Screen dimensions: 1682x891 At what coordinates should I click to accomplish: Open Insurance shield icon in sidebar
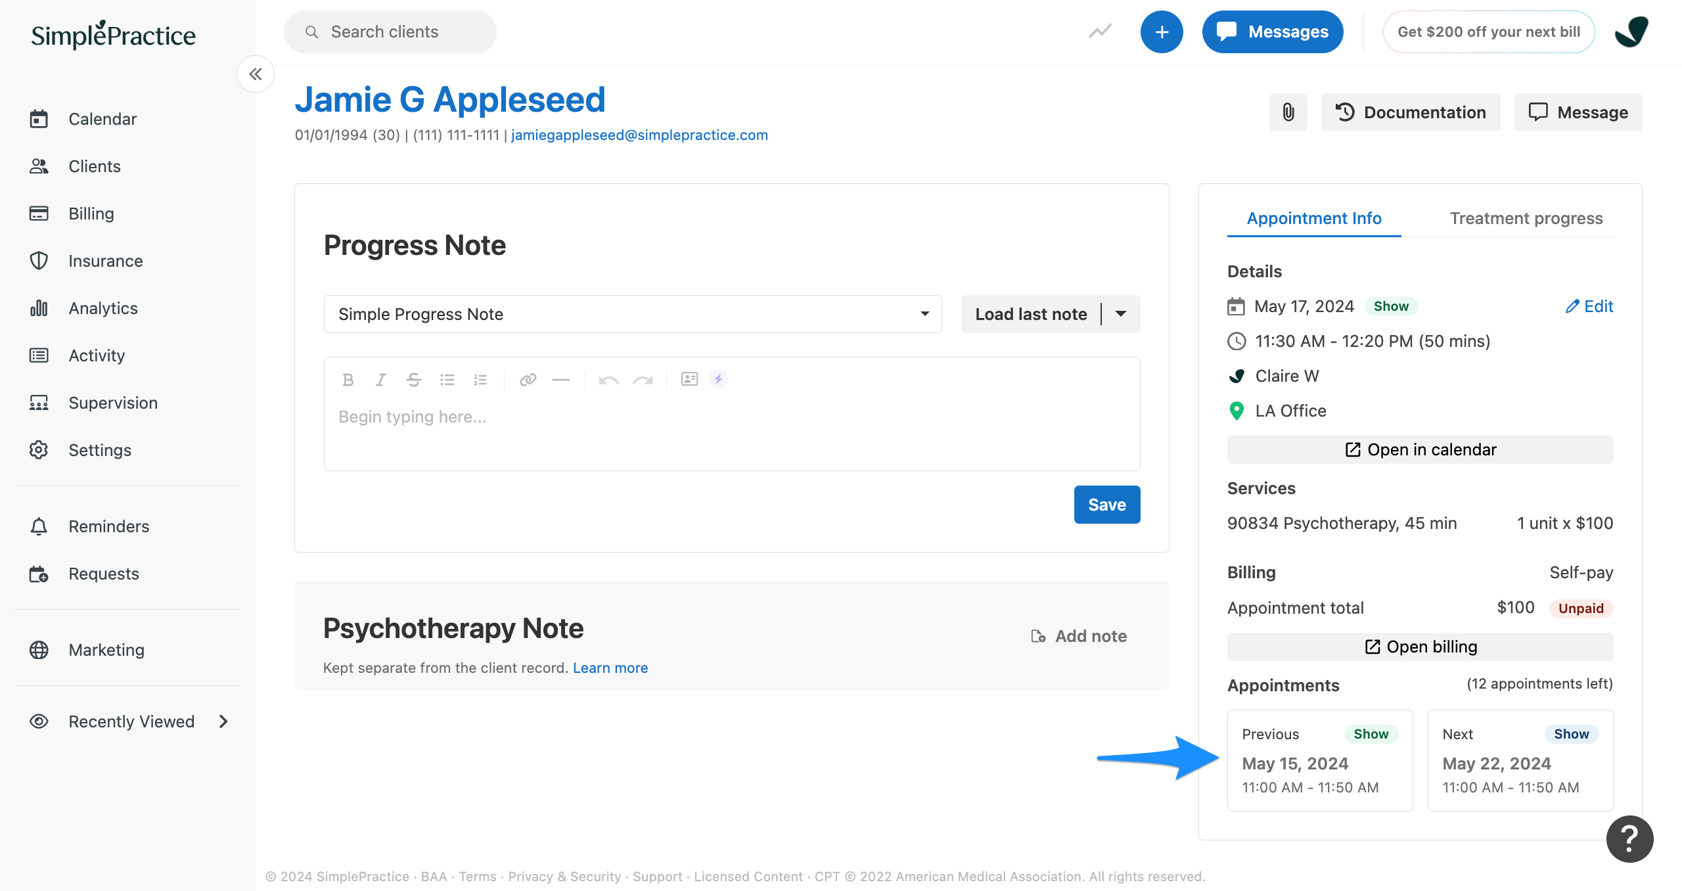tap(39, 261)
